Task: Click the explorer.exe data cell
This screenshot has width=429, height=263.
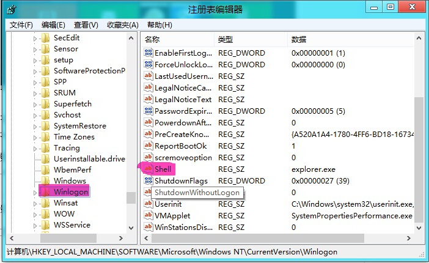Action: [313, 169]
